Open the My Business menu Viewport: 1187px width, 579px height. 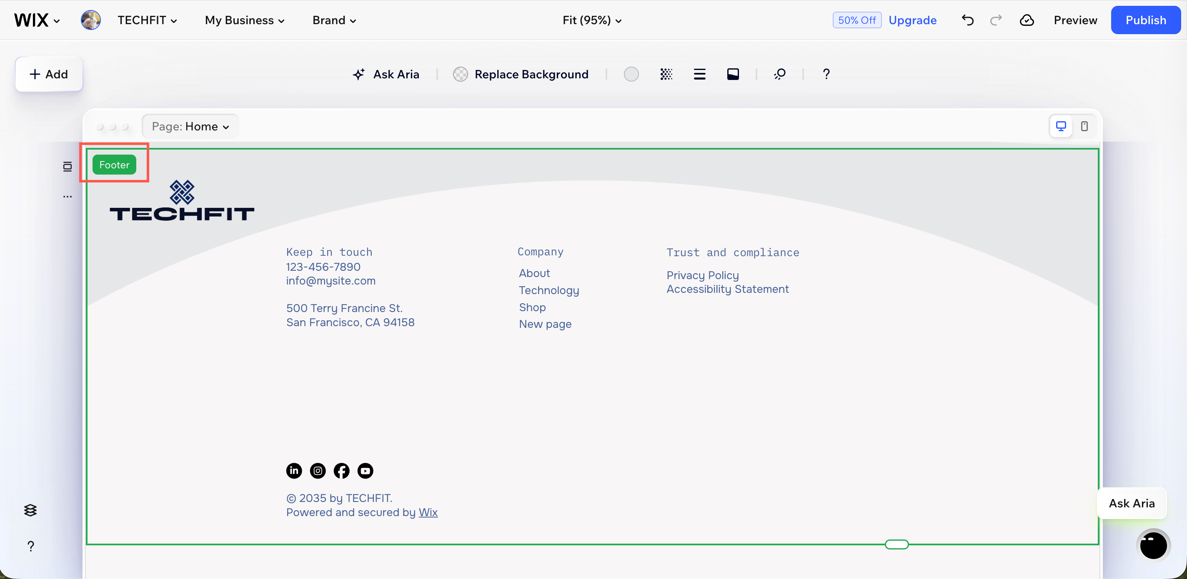245,20
